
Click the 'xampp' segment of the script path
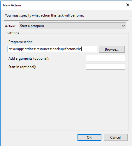click(x=18, y=49)
